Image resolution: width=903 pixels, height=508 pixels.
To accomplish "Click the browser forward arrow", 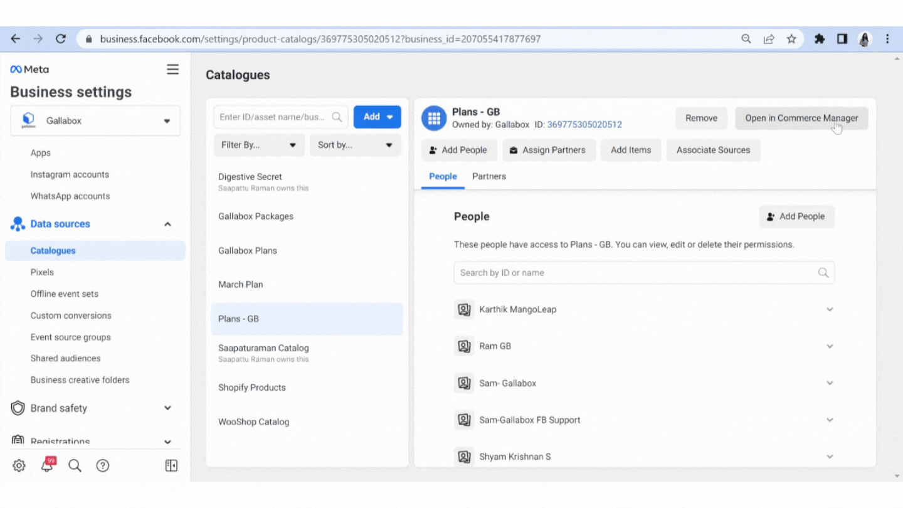I will click(x=38, y=39).
